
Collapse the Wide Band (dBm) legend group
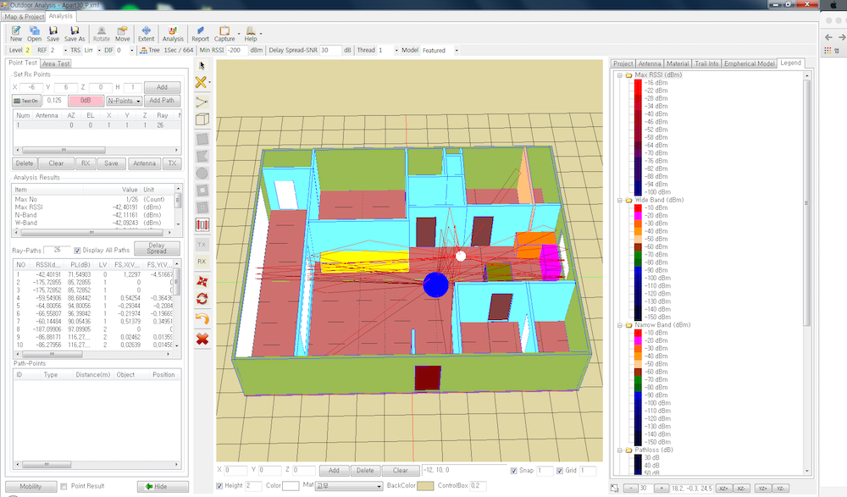click(x=620, y=200)
